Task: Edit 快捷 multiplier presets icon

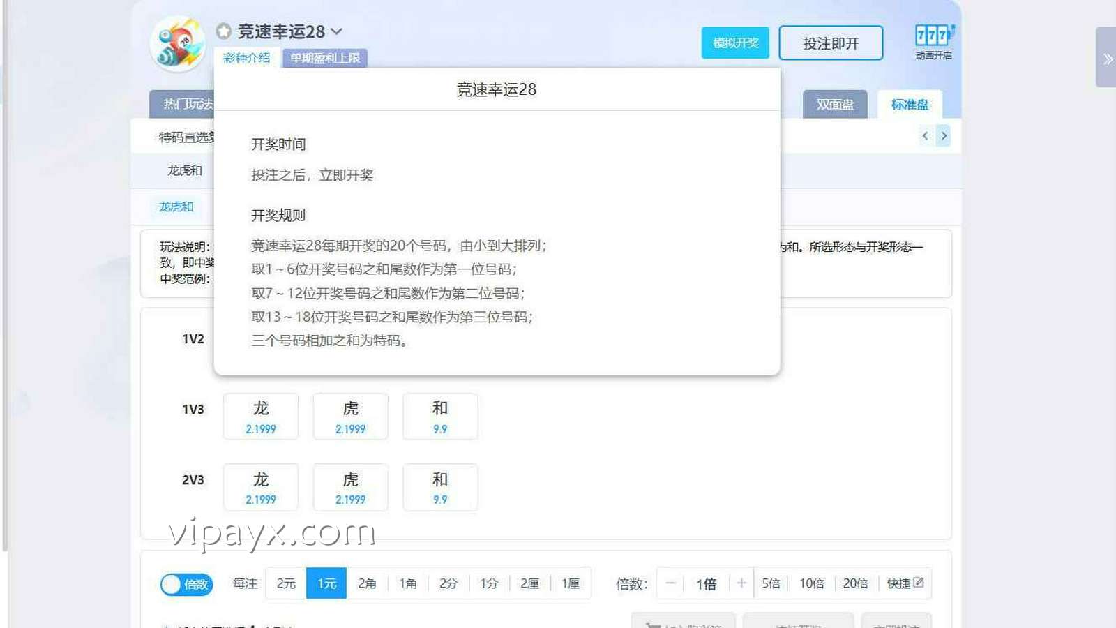Action: [919, 583]
